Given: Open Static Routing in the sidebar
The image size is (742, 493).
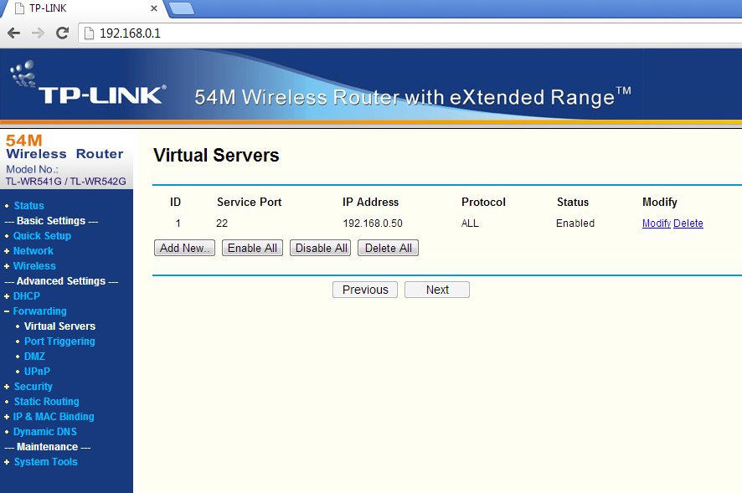Looking at the screenshot, I should [x=46, y=402].
